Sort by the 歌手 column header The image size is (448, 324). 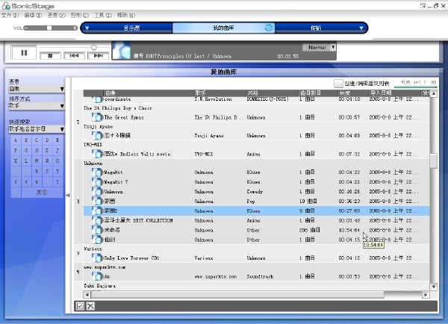(x=220, y=93)
